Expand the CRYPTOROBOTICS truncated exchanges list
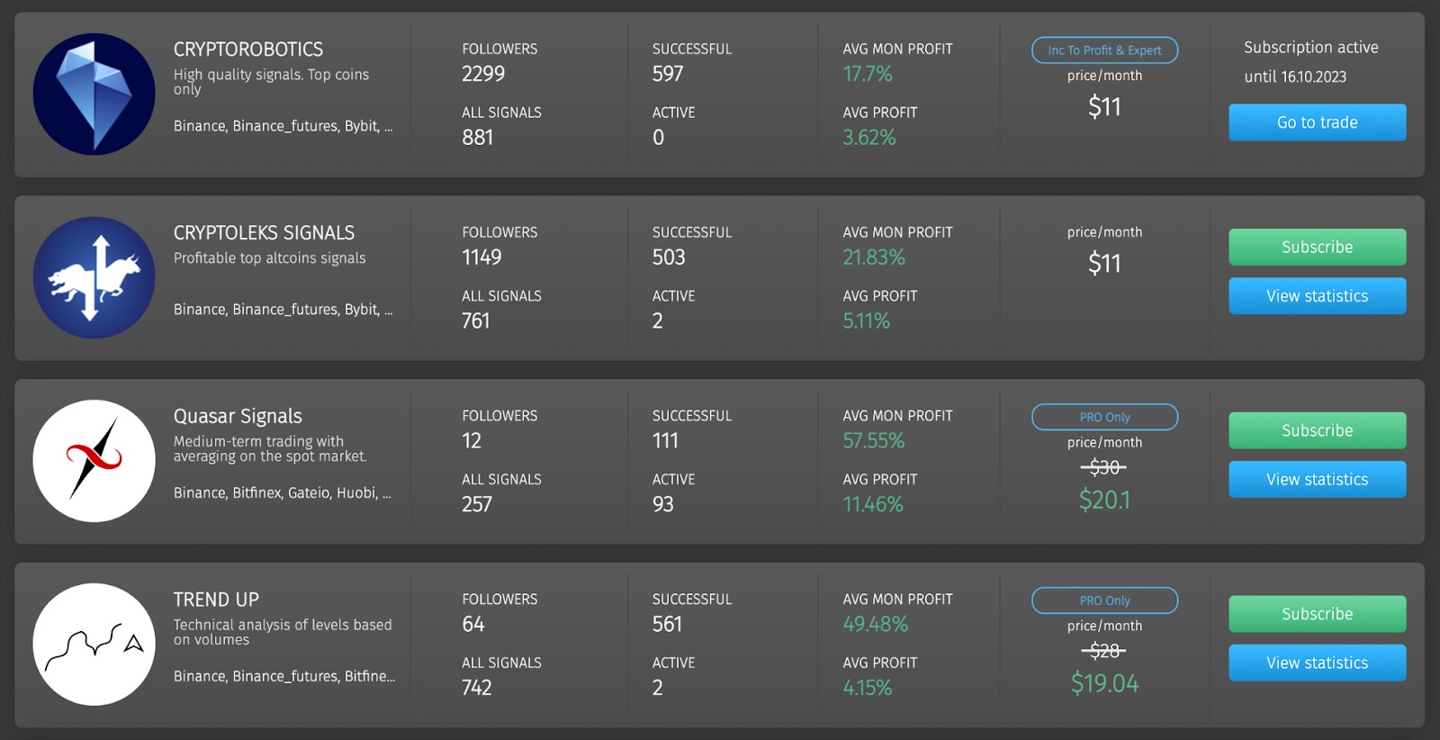 coord(388,127)
